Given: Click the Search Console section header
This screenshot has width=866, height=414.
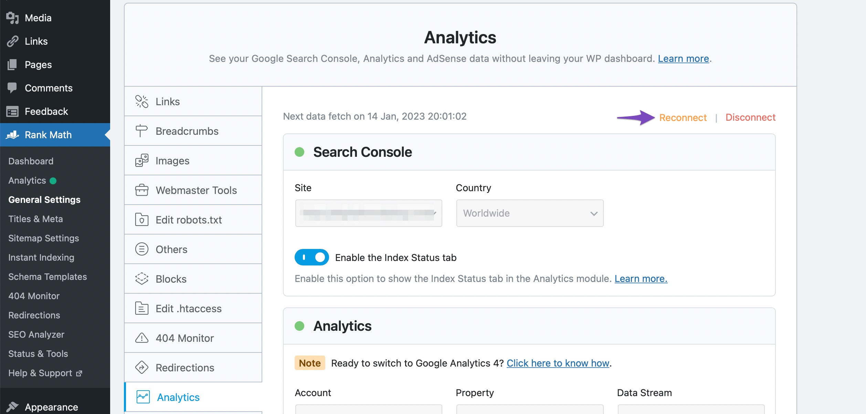Looking at the screenshot, I should 362,152.
